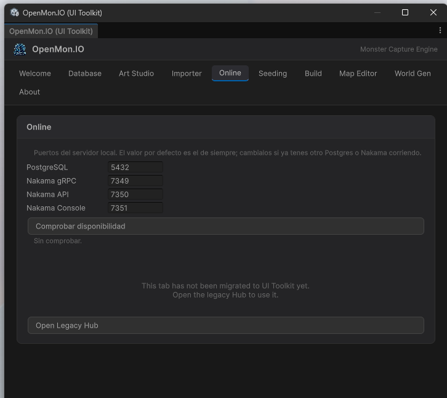
Task: Switch to the Database tab
Action: [x=85, y=73]
